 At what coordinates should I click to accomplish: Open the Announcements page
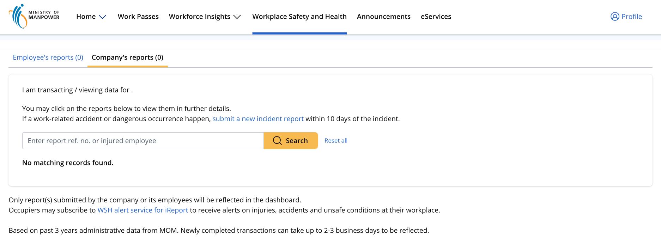pyautogui.click(x=384, y=17)
